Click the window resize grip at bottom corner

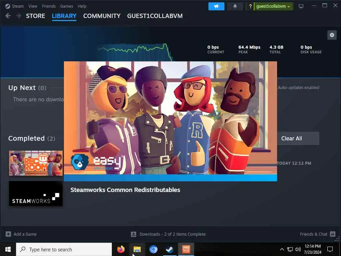click(337, 239)
